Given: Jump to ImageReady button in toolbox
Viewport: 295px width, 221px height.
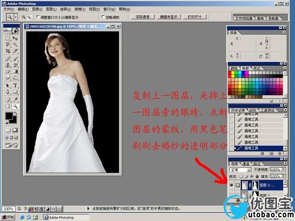Looking at the screenshot, I should (11, 145).
